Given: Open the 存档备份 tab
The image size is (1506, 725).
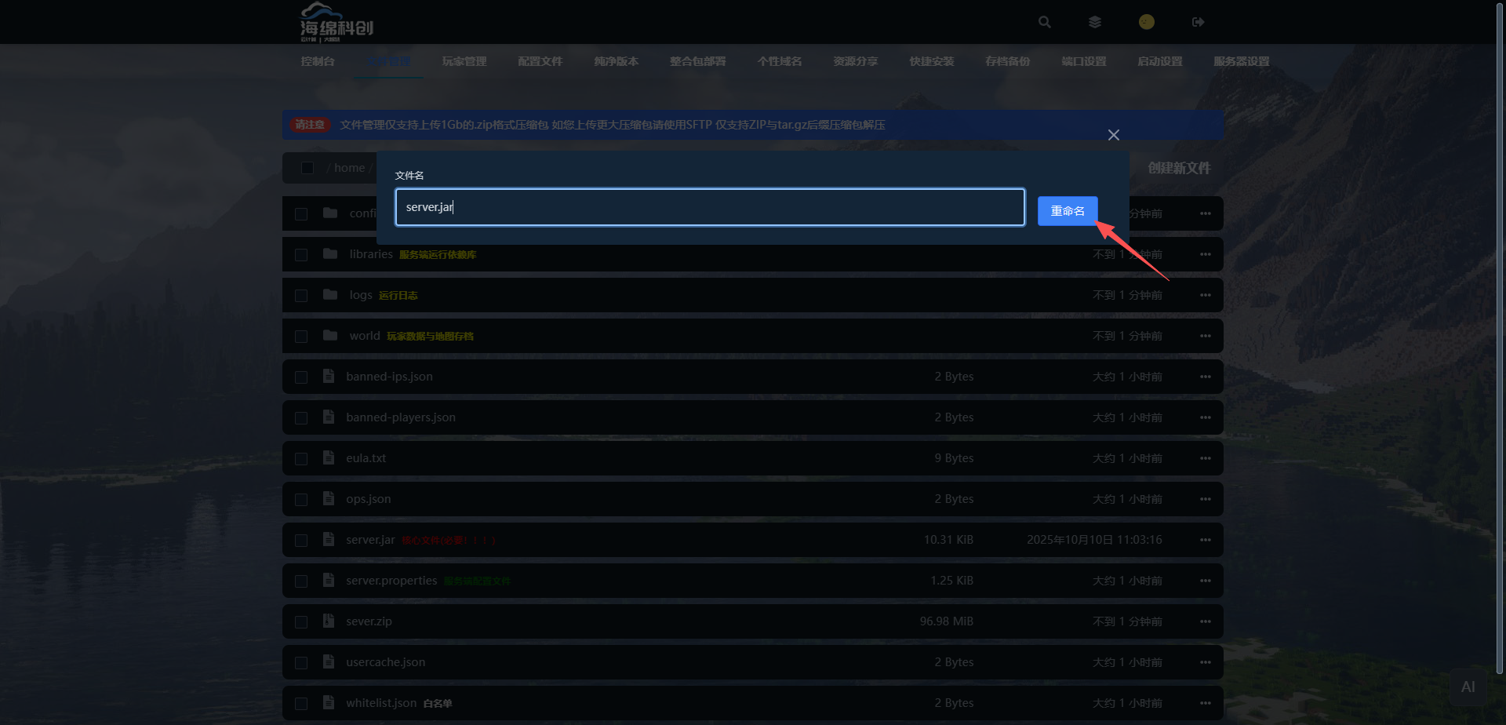Looking at the screenshot, I should click(x=1007, y=61).
